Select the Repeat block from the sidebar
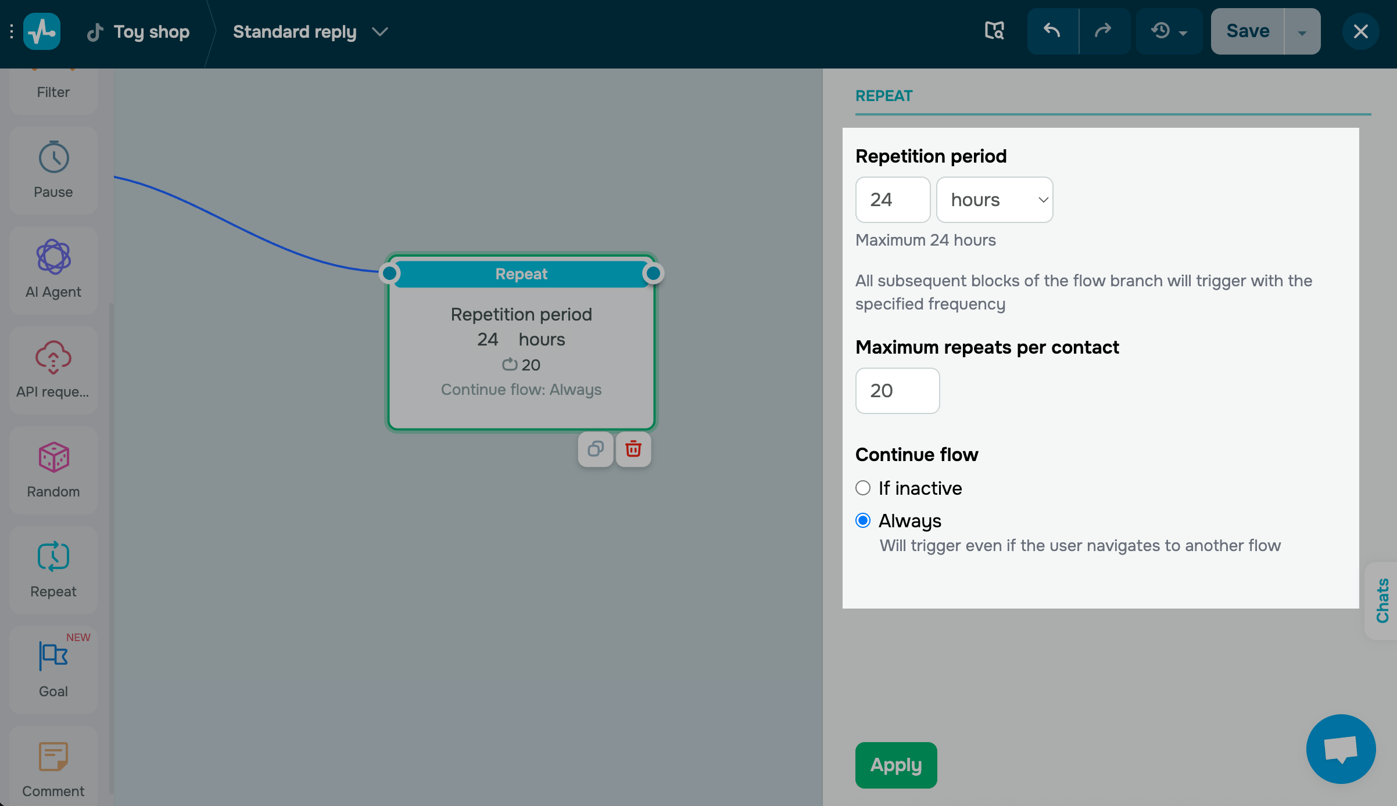This screenshot has width=1397, height=806. point(53,570)
